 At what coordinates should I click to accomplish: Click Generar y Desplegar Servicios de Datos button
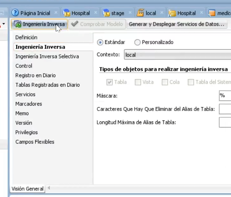[x=177, y=24]
